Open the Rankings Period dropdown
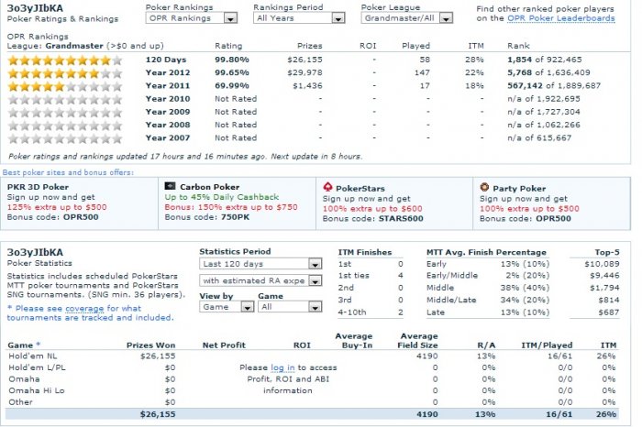Image resolution: width=642 pixels, height=427 pixels. click(299, 18)
